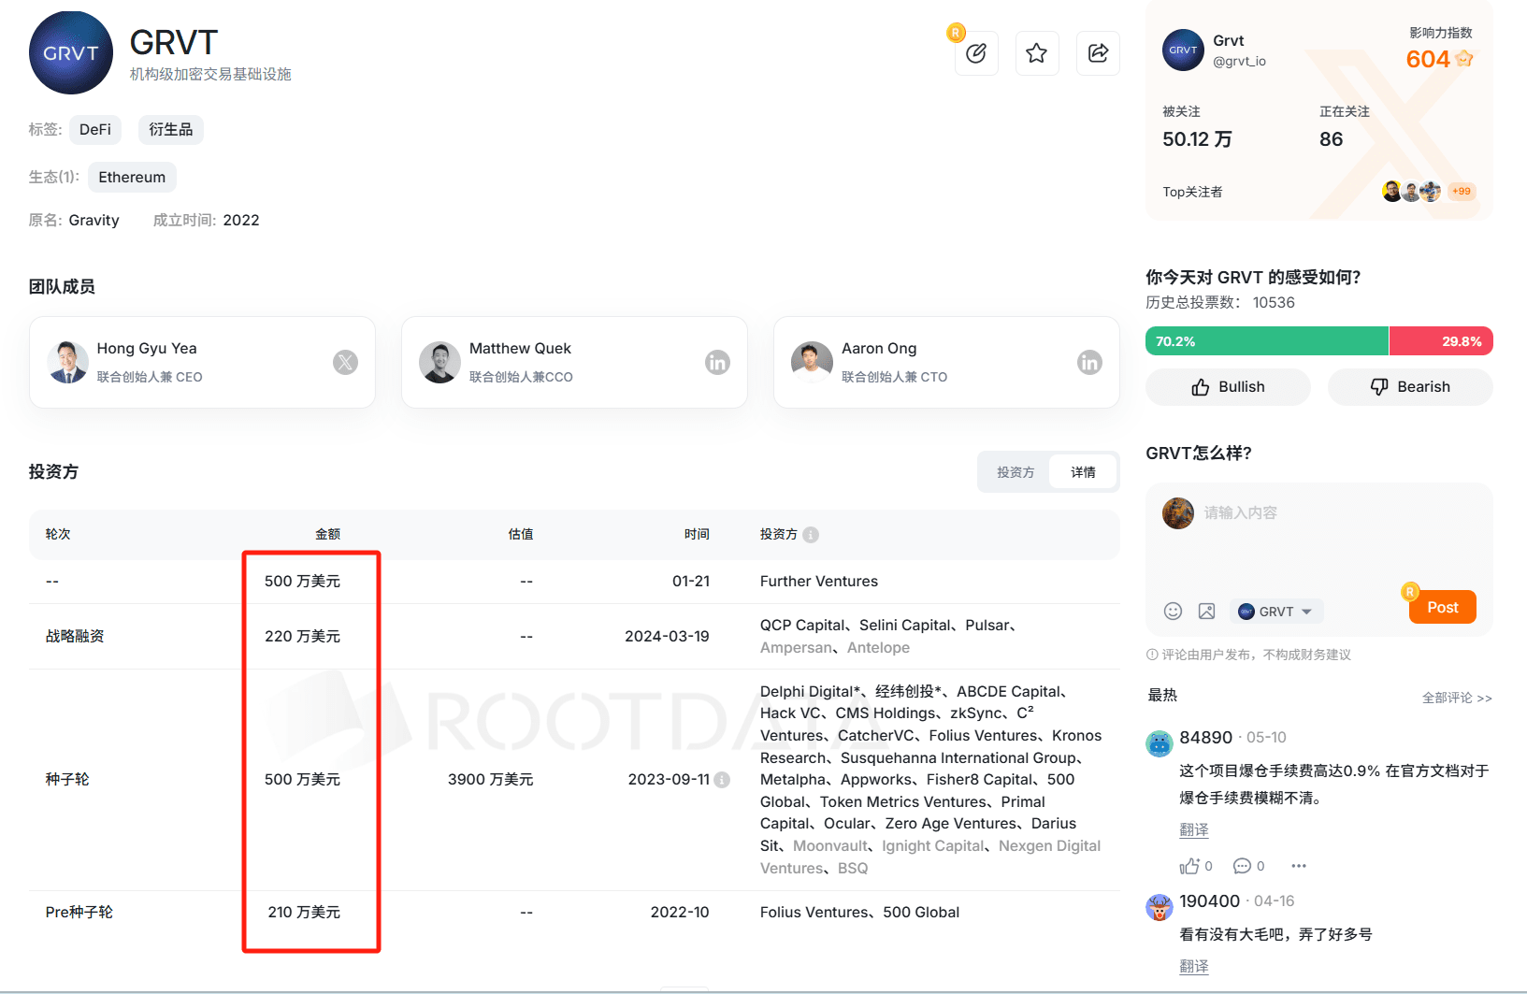Viewport: 1527px width, 994px height.
Task: Open Hong Gyu Yea team member card
Action: [x=202, y=362]
